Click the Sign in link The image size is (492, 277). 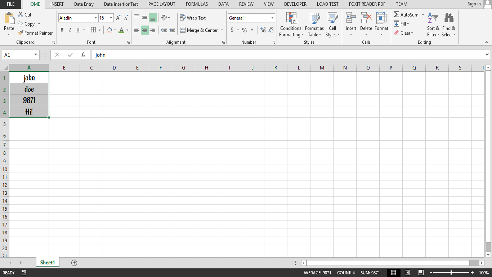pos(474,4)
